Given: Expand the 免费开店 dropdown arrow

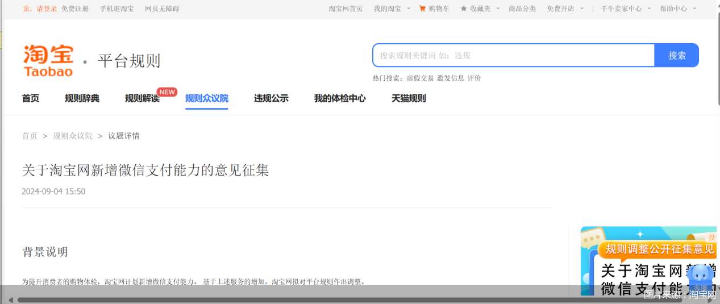Looking at the screenshot, I should click(x=582, y=9).
